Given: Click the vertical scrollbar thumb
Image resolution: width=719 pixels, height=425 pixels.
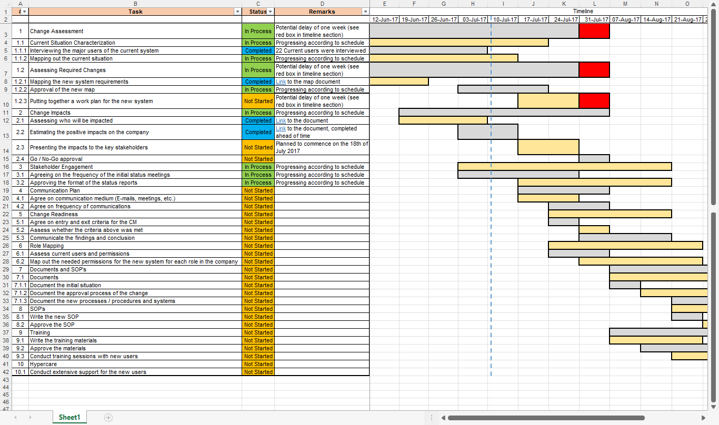Looking at the screenshot, I should pos(714,107).
